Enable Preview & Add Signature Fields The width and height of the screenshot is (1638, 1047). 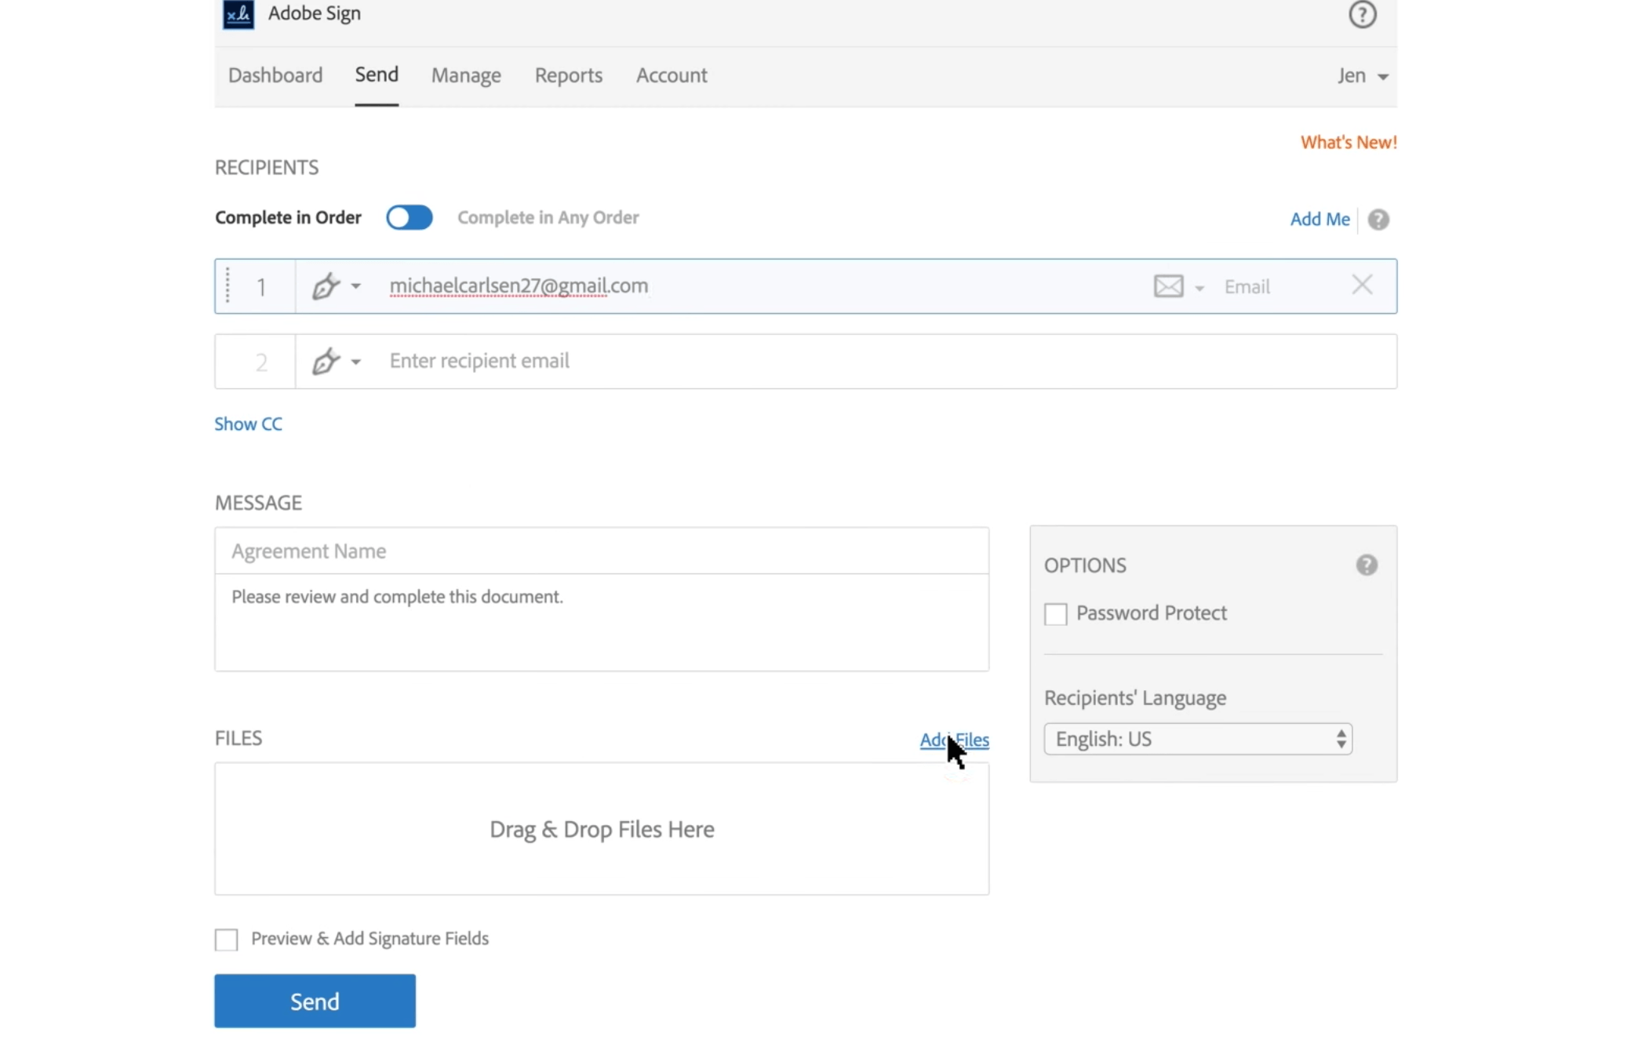pos(227,938)
